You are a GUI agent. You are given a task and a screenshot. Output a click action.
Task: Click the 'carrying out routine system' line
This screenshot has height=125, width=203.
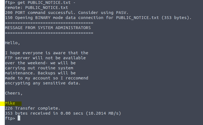click(39, 68)
